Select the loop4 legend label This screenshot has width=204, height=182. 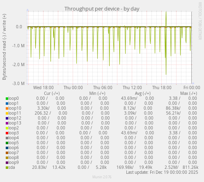point(14,138)
